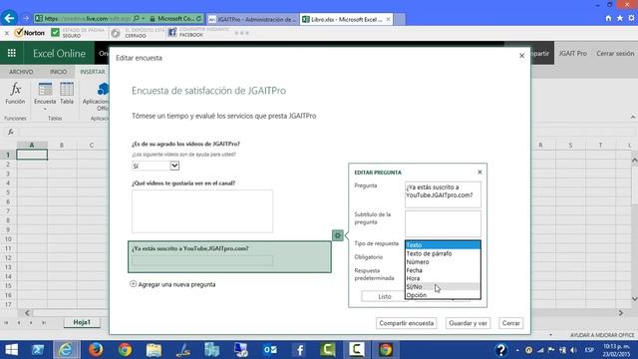Click the survey description Tómese un tiempo
638x359 pixels.
pyautogui.click(x=223, y=116)
